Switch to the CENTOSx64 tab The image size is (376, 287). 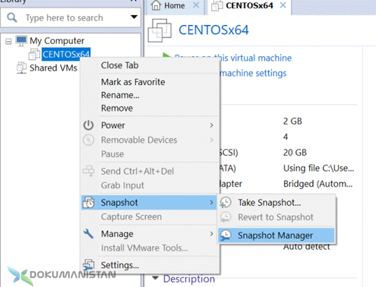[x=249, y=5]
